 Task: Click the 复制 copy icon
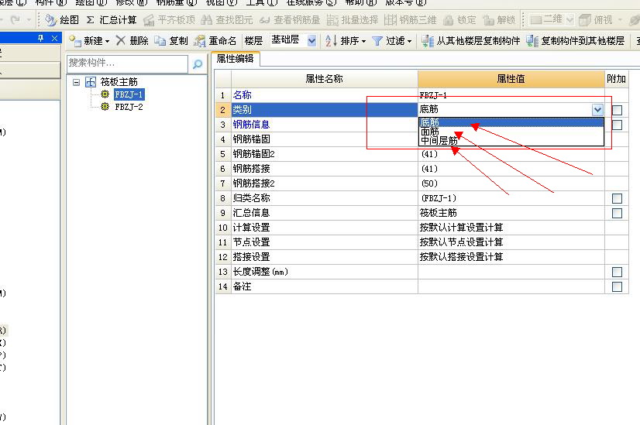pyautogui.click(x=160, y=41)
